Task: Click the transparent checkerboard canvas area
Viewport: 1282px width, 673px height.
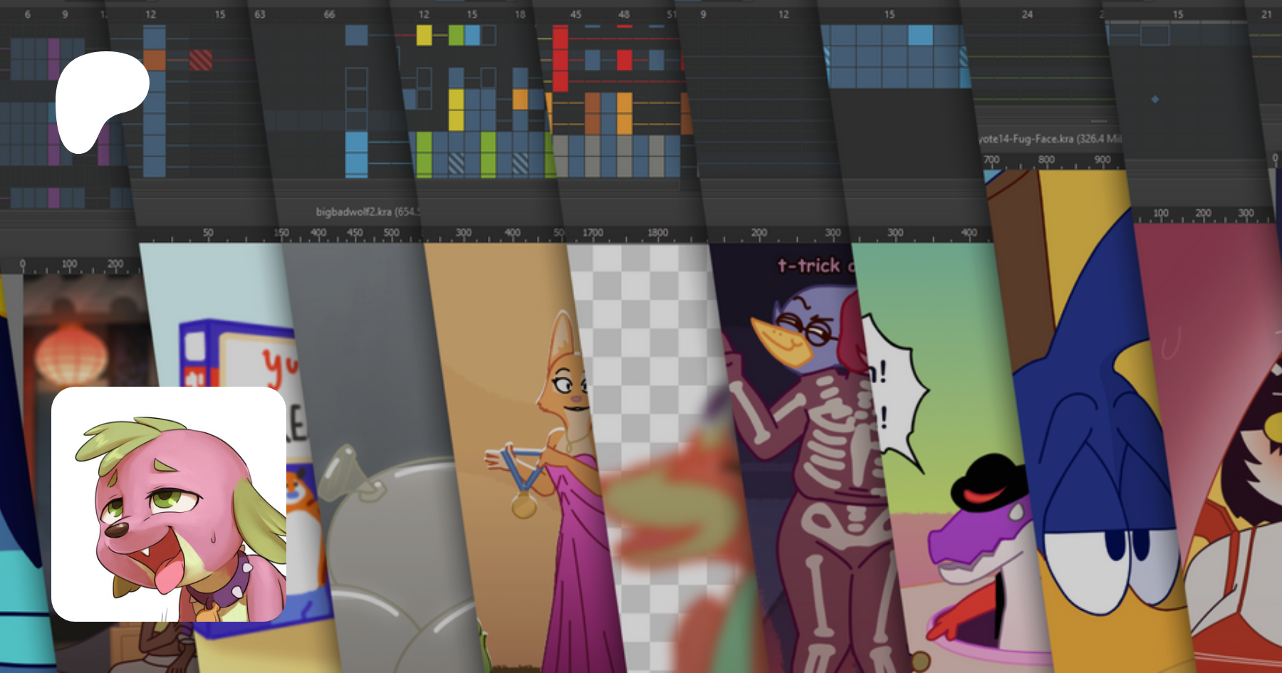Action: (641, 320)
